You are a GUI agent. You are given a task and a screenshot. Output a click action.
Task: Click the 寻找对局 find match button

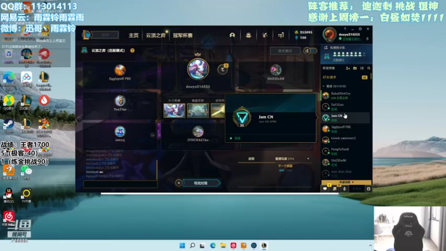coord(202,183)
